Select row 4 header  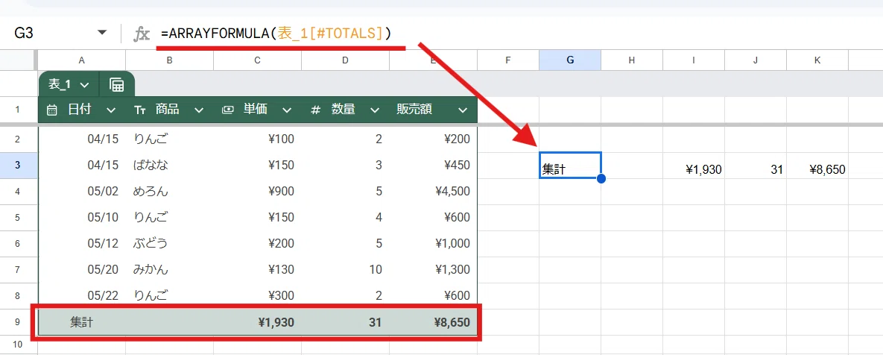pos(17,192)
